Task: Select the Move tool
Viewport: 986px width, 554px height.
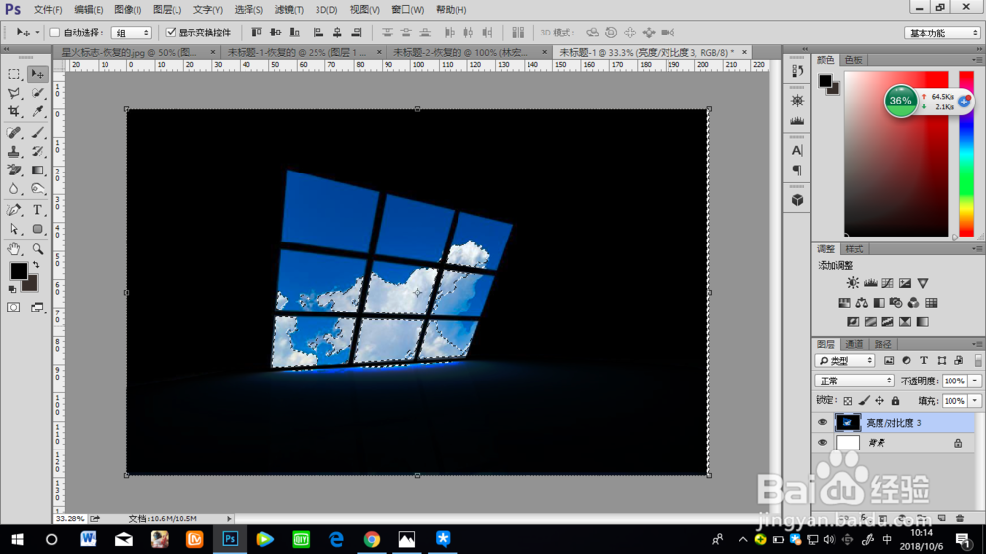Action: click(x=37, y=74)
